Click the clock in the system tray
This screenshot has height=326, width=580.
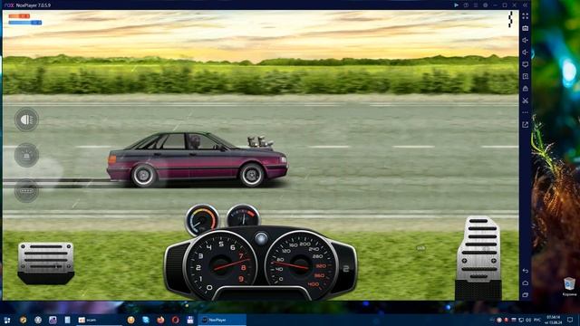coord(554,320)
